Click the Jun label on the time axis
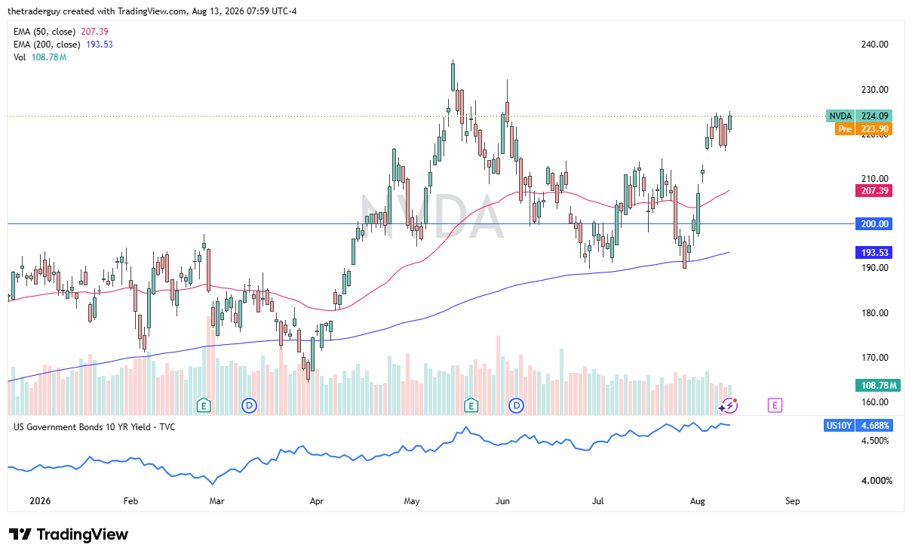The height and width of the screenshot is (557, 912). point(504,500)
